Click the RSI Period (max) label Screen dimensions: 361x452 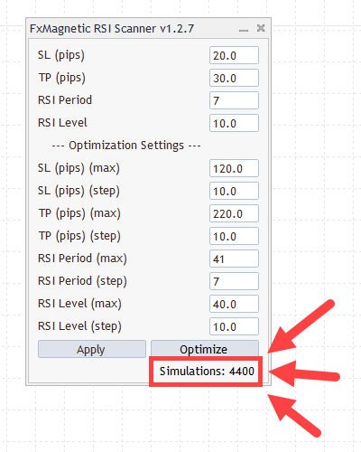click(82, 259)
